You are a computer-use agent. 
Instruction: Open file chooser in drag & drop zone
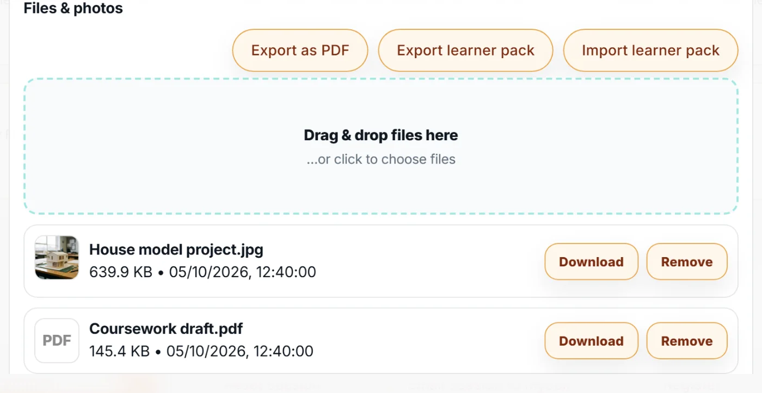pos(381,146)
